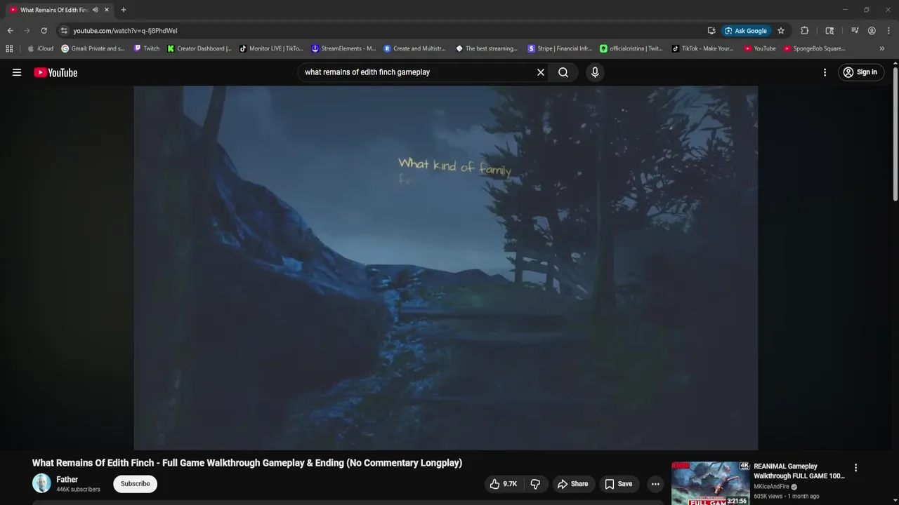Save the video to a playlist
The width and height of the screenshot is (899, 505).
tap(618, 484)
